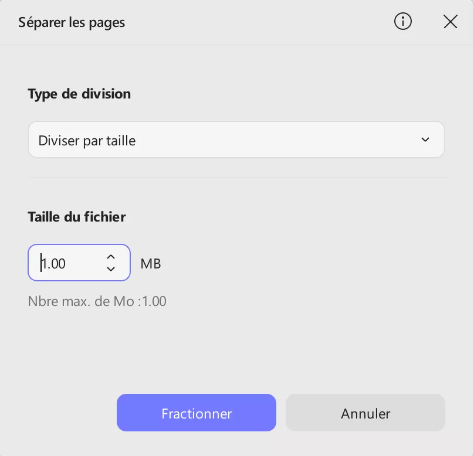The height and width of the screenshot is (456, 474).
Task: Change the split type via the combo box
Action: 235,139
